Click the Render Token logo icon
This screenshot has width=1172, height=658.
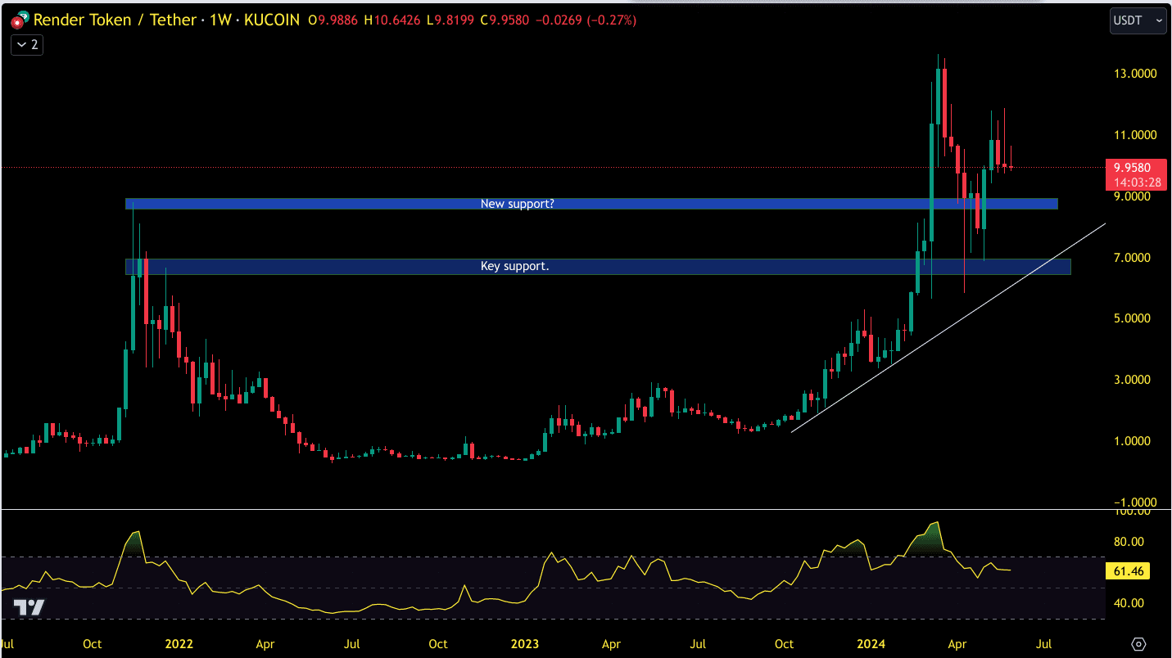(x=18, y=20)
